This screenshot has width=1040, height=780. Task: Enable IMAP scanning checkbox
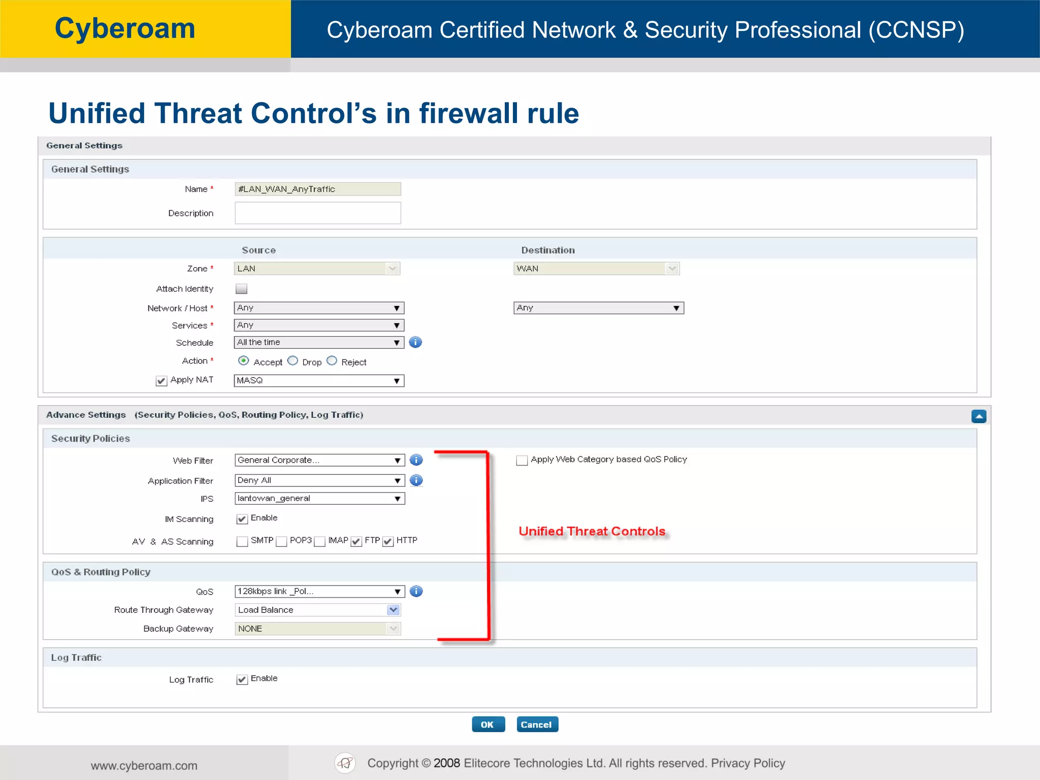pos(319,541)
